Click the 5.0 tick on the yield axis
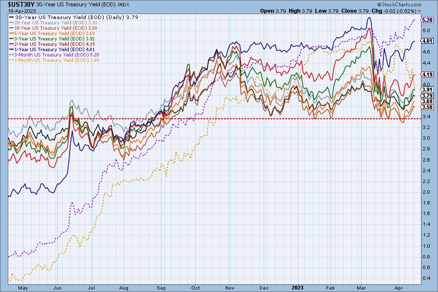The image size is (438, 292). pyautogui.click(x=426, y=30)
